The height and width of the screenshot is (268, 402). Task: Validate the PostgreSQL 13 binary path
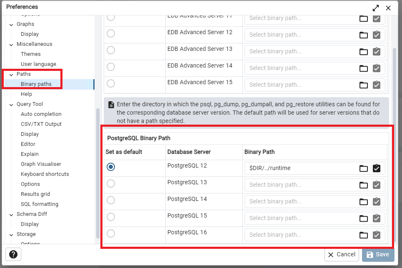(x=376, y=185)
